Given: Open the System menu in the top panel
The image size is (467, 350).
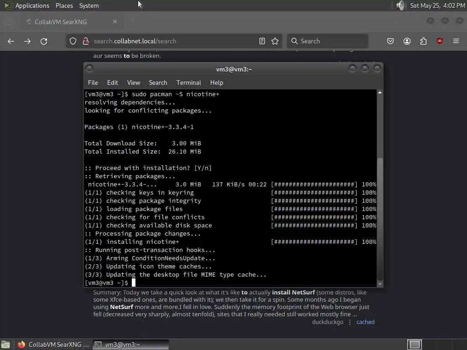Looking at the screenshot, I should 89,5.
